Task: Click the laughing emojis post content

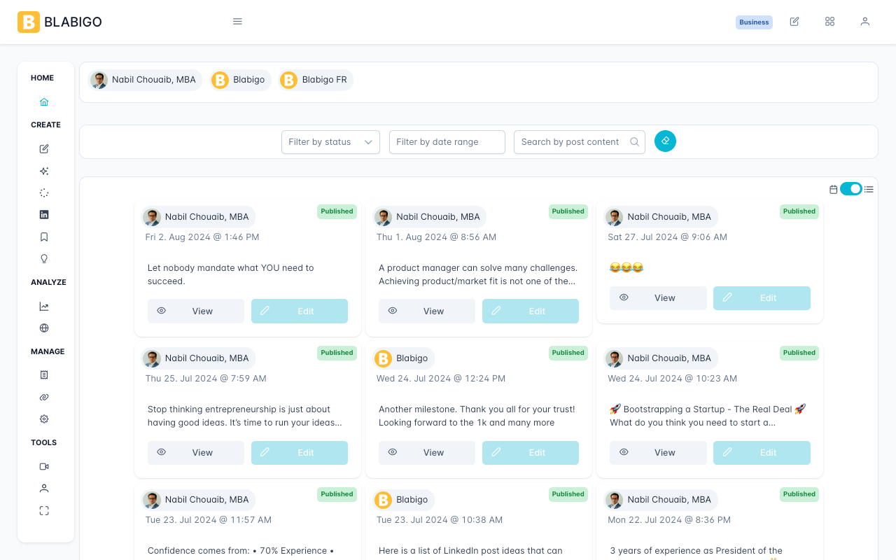Action: [x=626, y=268]
